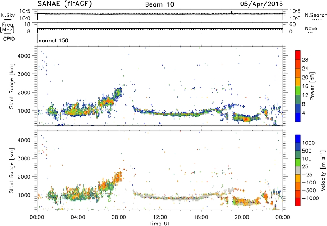Pick the yellow segment of Power color bar
The image size is (327, 226).
[298, 82]
